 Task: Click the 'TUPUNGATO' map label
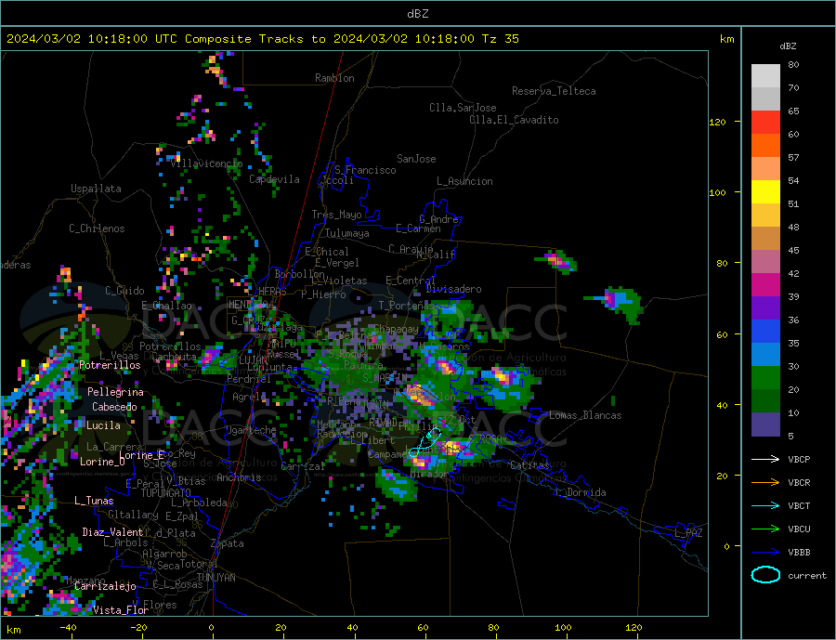(x=166, y=493)
